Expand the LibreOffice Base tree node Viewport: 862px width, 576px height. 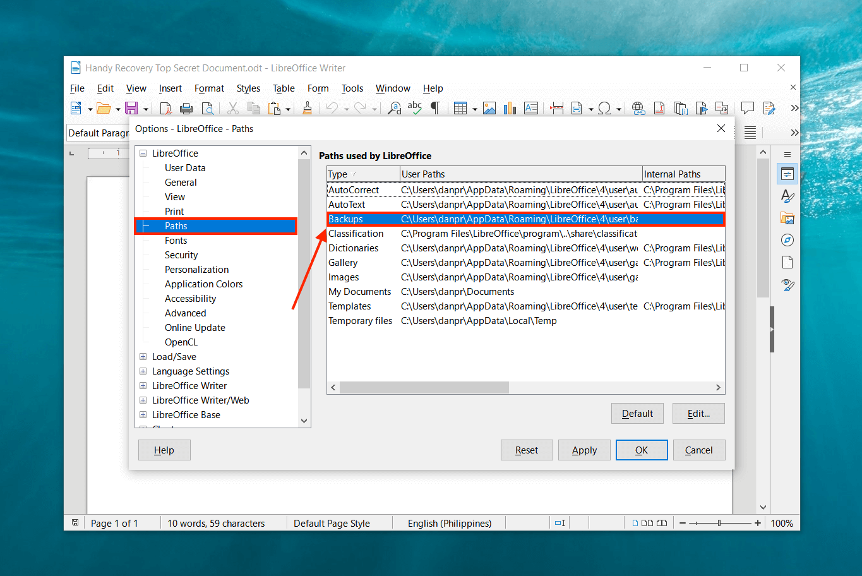point(143,415)
